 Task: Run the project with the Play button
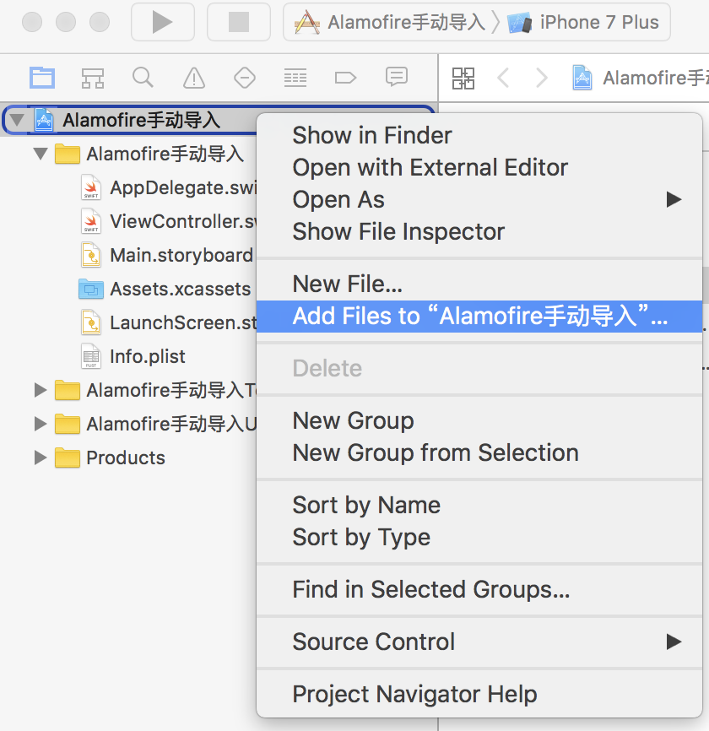(x=162, y=22)
